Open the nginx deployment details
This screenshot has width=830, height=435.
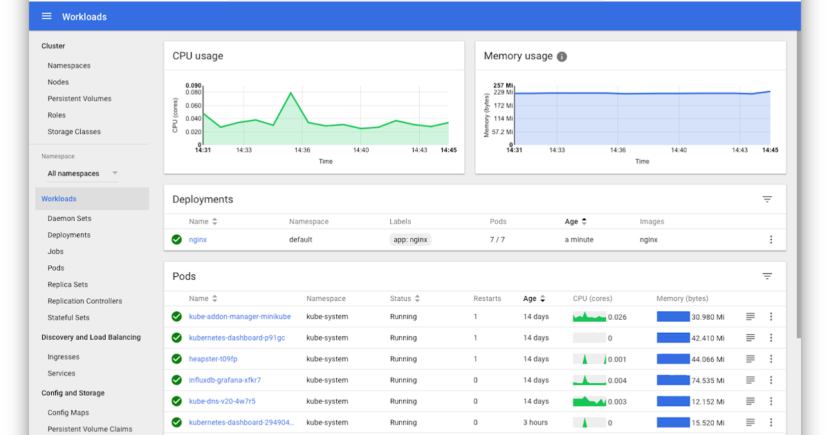coord(197,240)
